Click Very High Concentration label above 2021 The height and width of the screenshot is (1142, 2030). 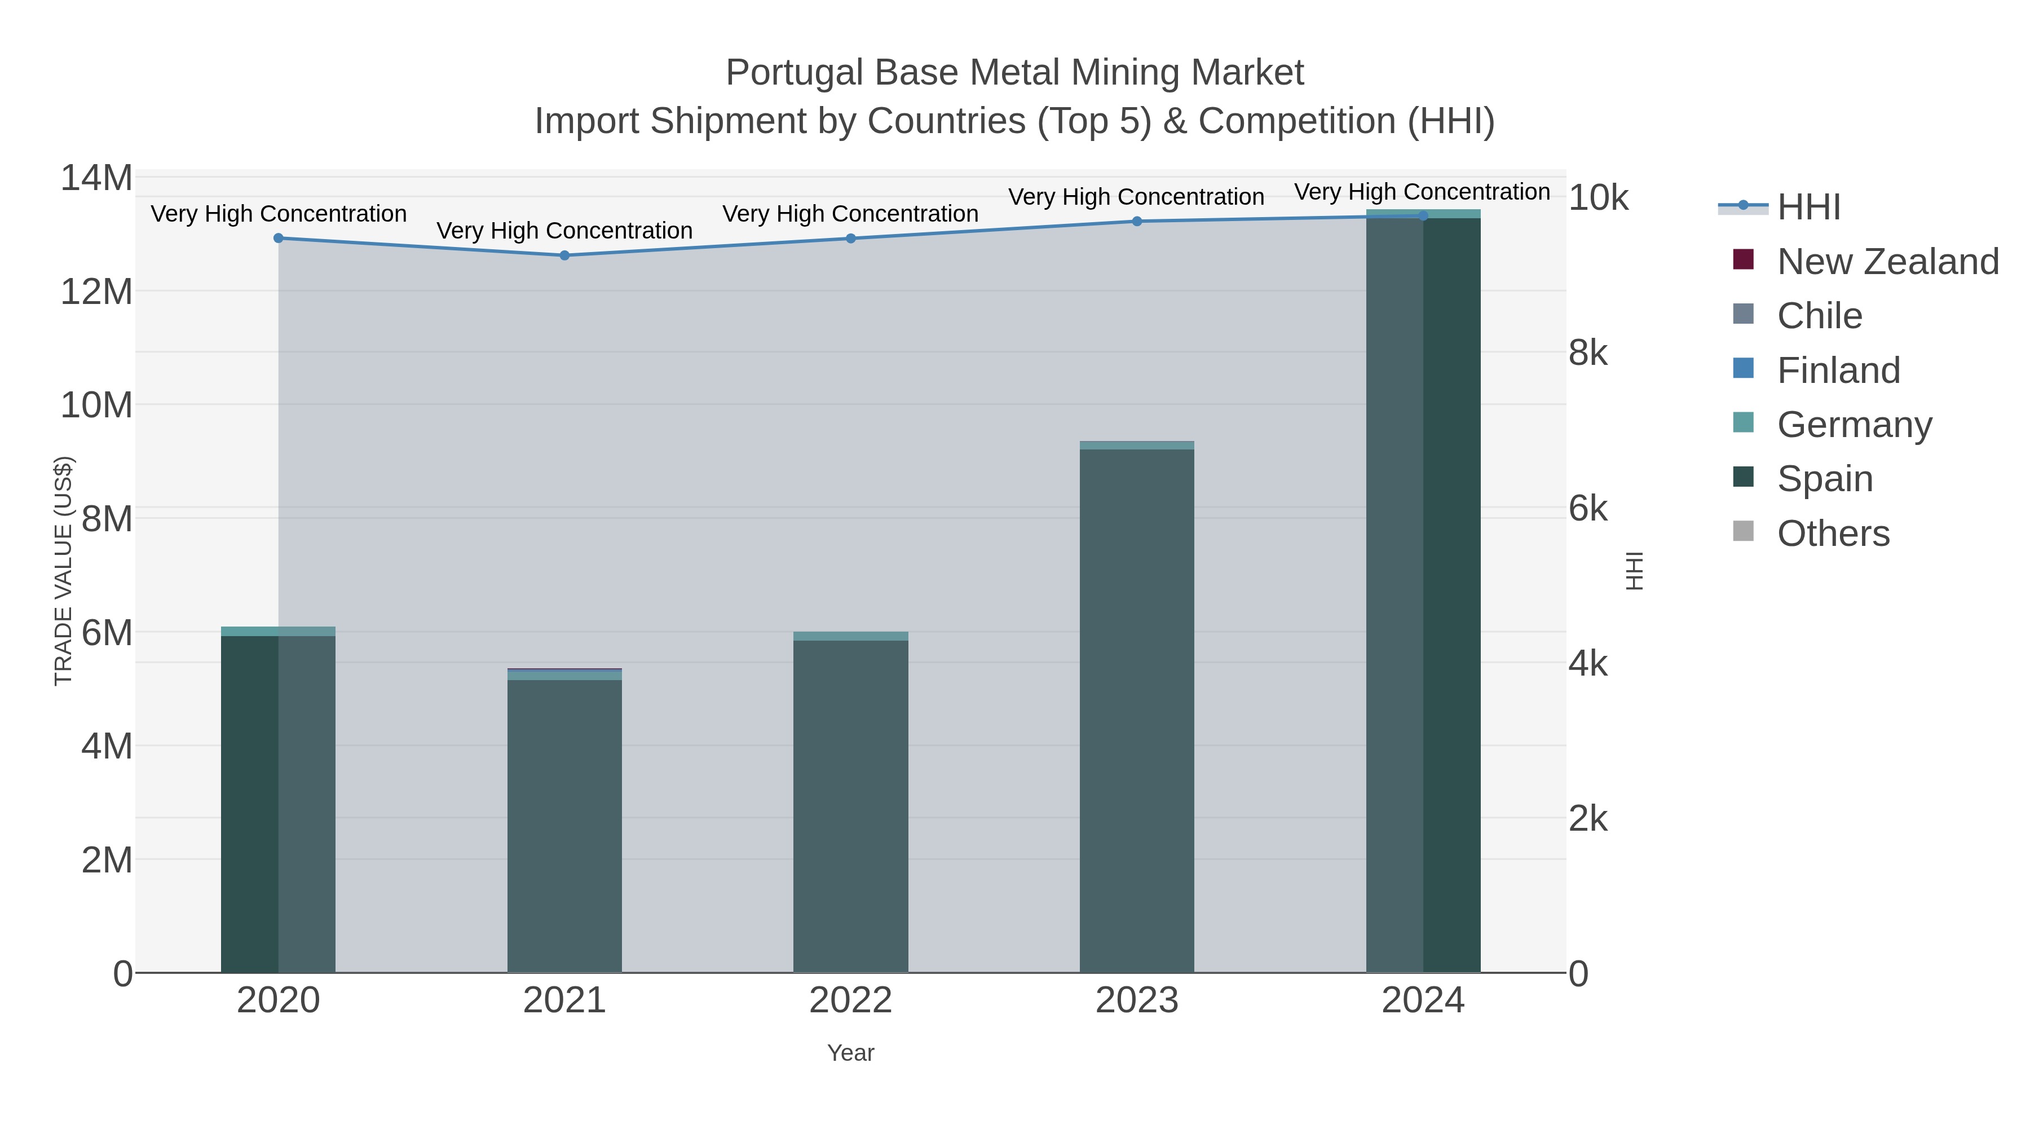click(564, 231)
